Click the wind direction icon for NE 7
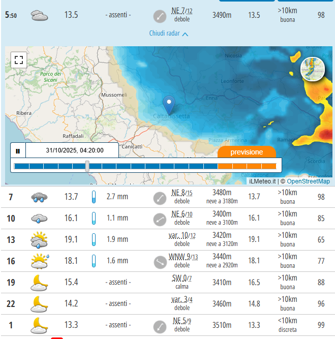The width and height of the screenshot is (335, 339). click(160, 16)
